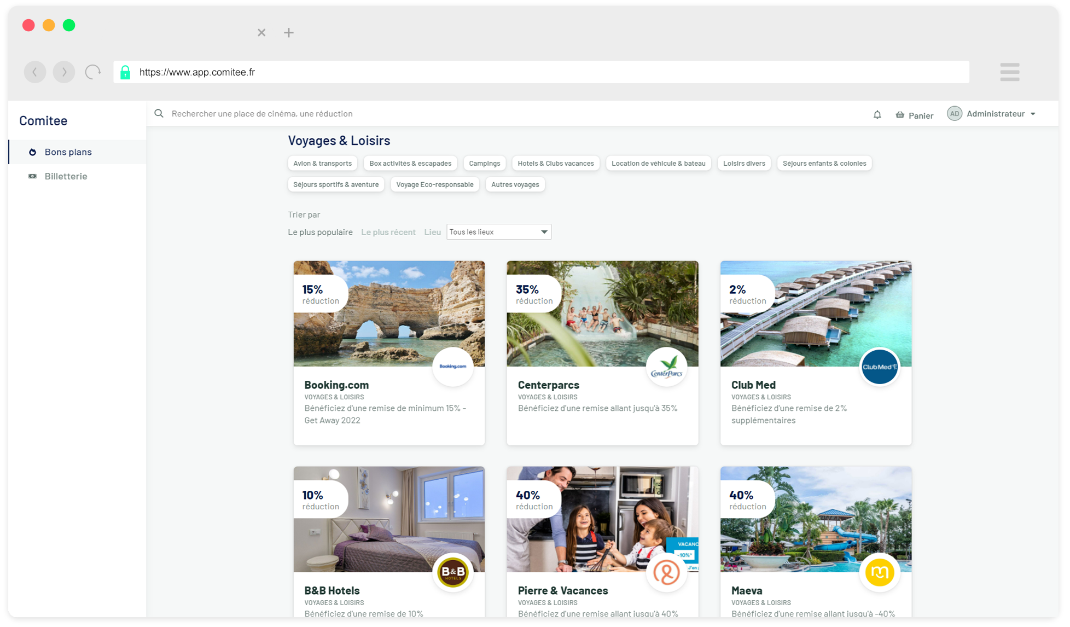Click the Club Med logo badge
Viewport: 1070px width, 627px height.
tap(879, 367)
